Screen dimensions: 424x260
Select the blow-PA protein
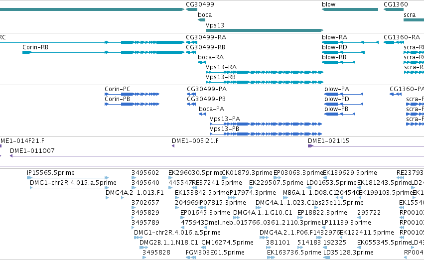(x=344, y=94)
